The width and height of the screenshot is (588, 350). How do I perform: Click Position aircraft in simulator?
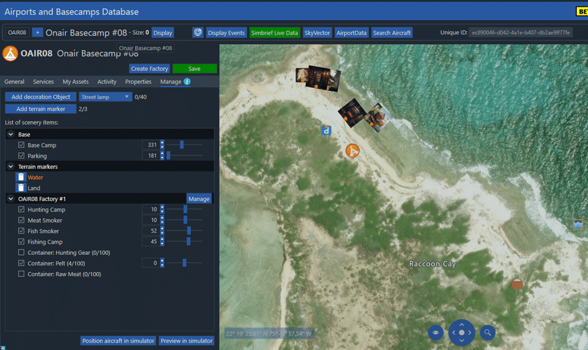pyautogui.click(x=118, y=341)
